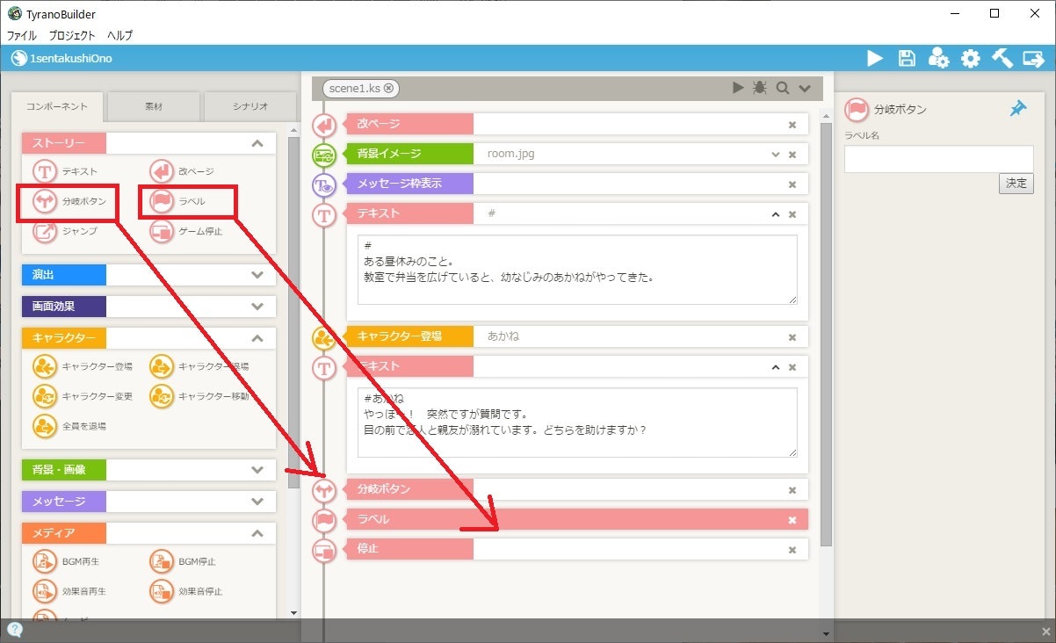Click the Play preview icon in top toolbar
This screenshot has height=643, width=1056.
875,58
